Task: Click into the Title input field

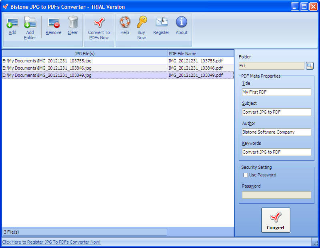Action: (276, 92)
